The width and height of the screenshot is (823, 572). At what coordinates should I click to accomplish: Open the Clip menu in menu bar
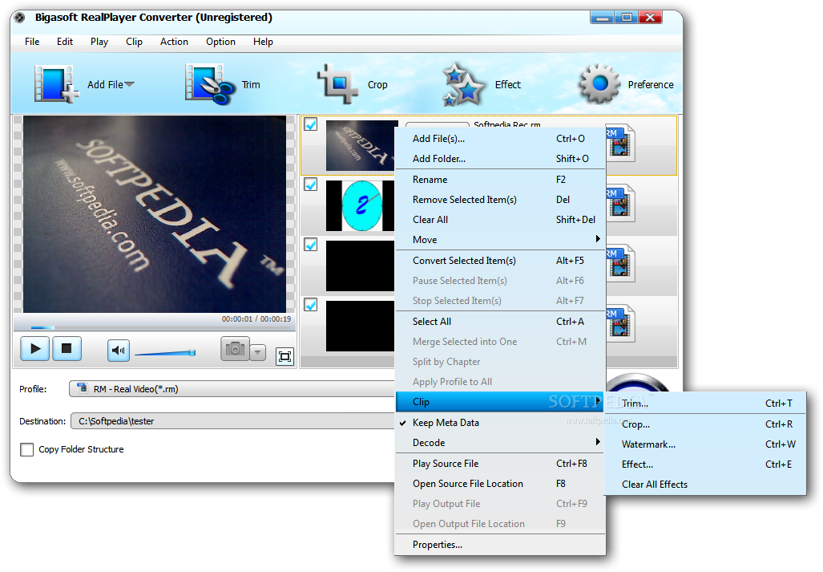[134, 42]
